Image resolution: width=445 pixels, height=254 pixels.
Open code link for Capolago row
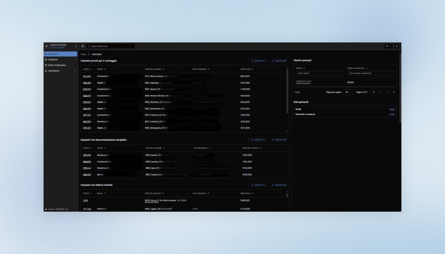tap(87, 83)
